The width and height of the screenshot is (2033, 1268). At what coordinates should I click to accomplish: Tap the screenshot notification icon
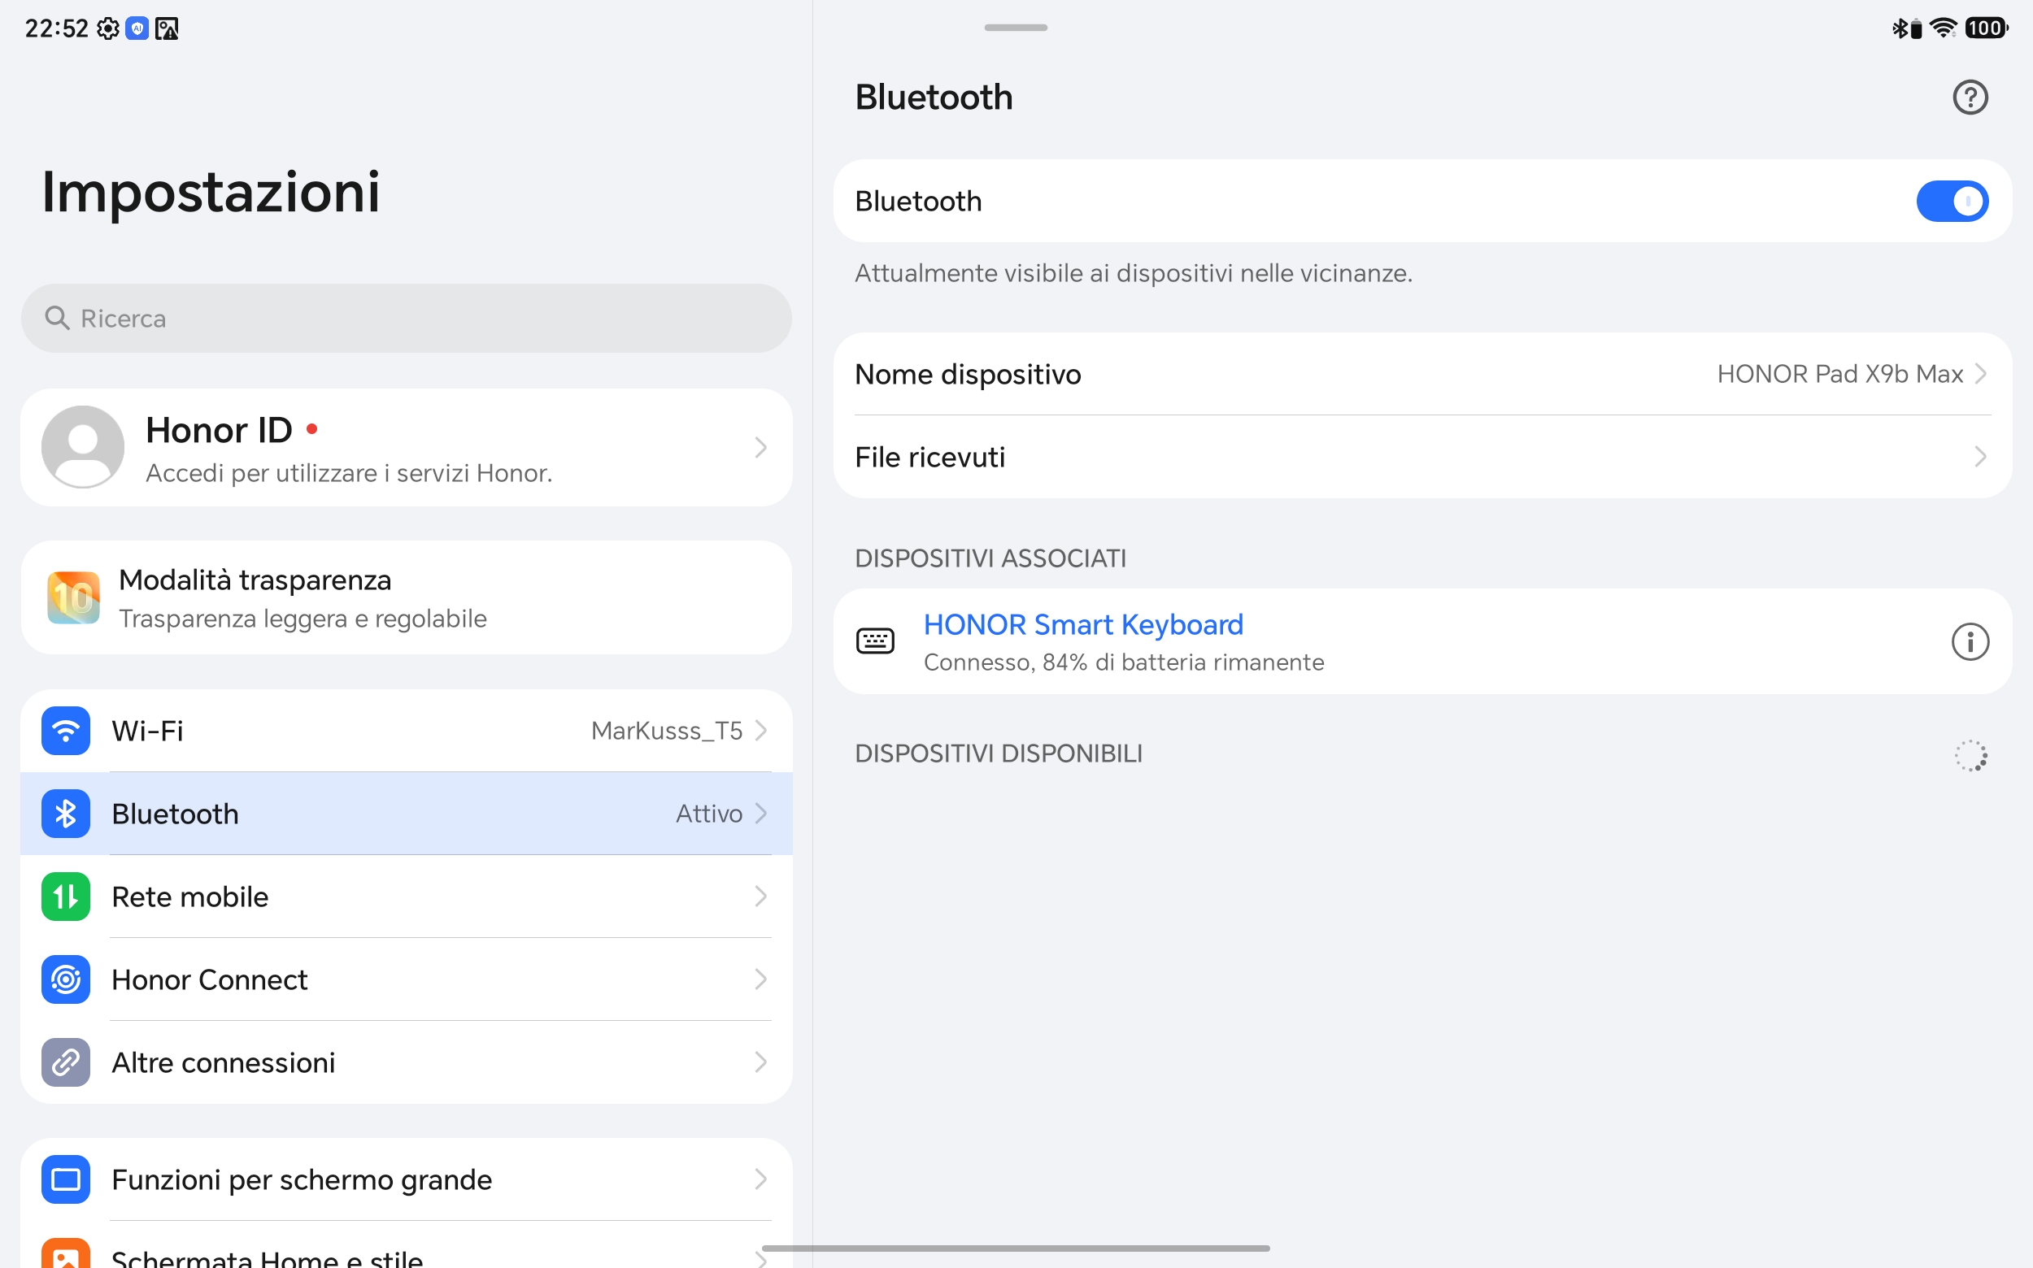tap(166, 28)
